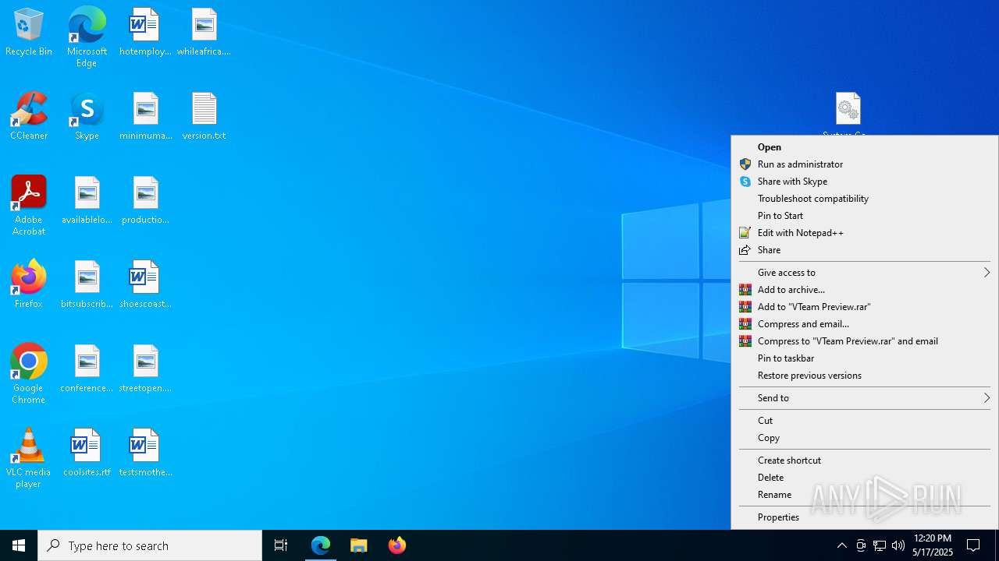Screen dimensions: 999x561
Task: Choose Copy in the context menu
Action: tap(865, 438)
